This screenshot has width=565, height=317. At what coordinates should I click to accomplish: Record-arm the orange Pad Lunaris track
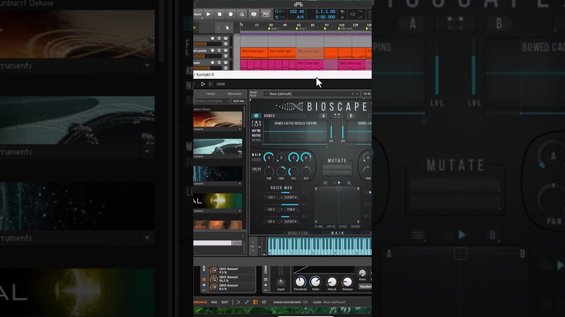(x=212, y=51)
